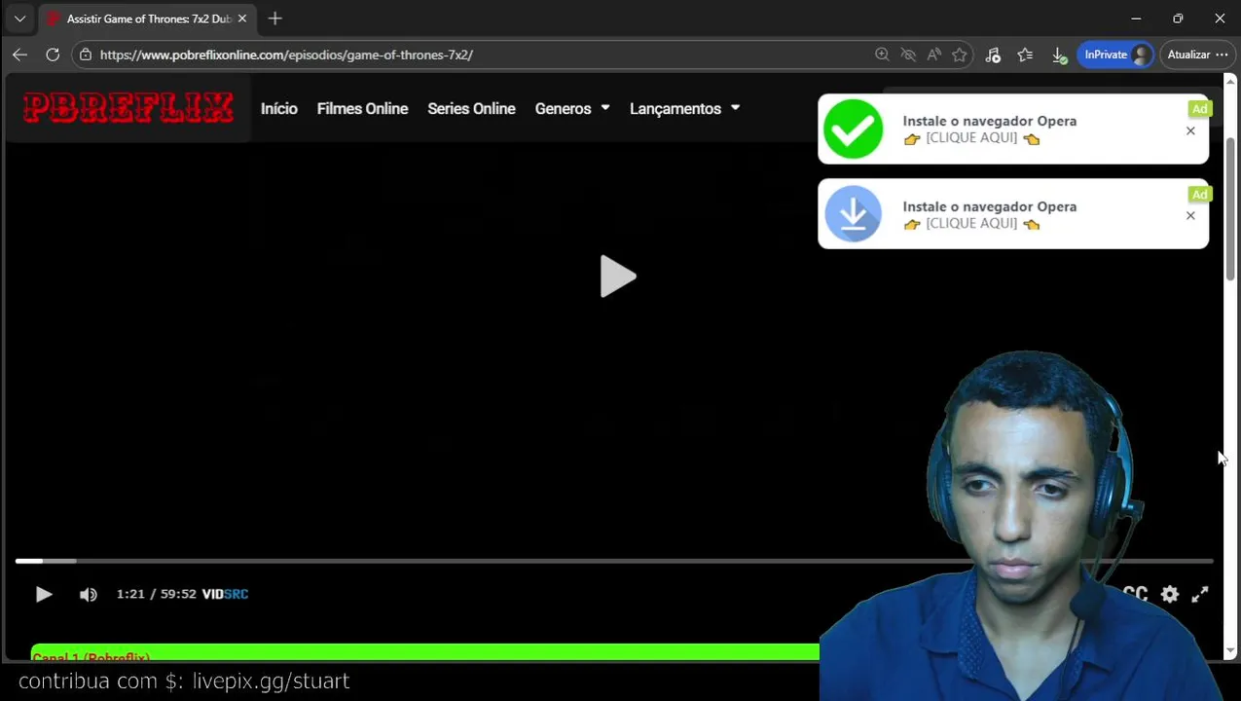Close the second Opera ad notification
The image size is (1241, 701).
pyautogui.click(x=1190, y=216)
